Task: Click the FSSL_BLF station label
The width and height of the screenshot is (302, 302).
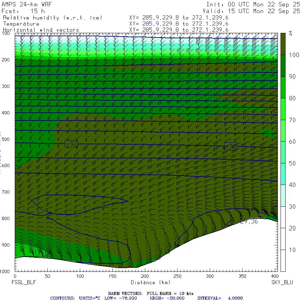Action: 24,282
